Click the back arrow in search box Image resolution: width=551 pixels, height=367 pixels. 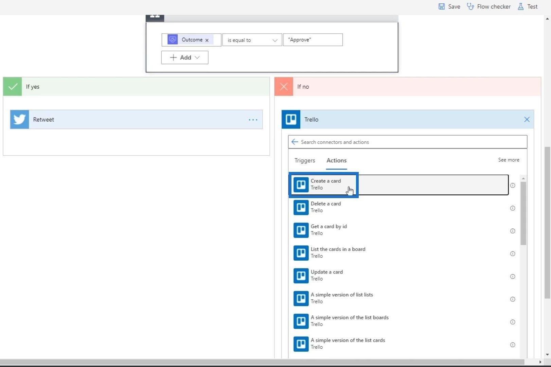295,142
